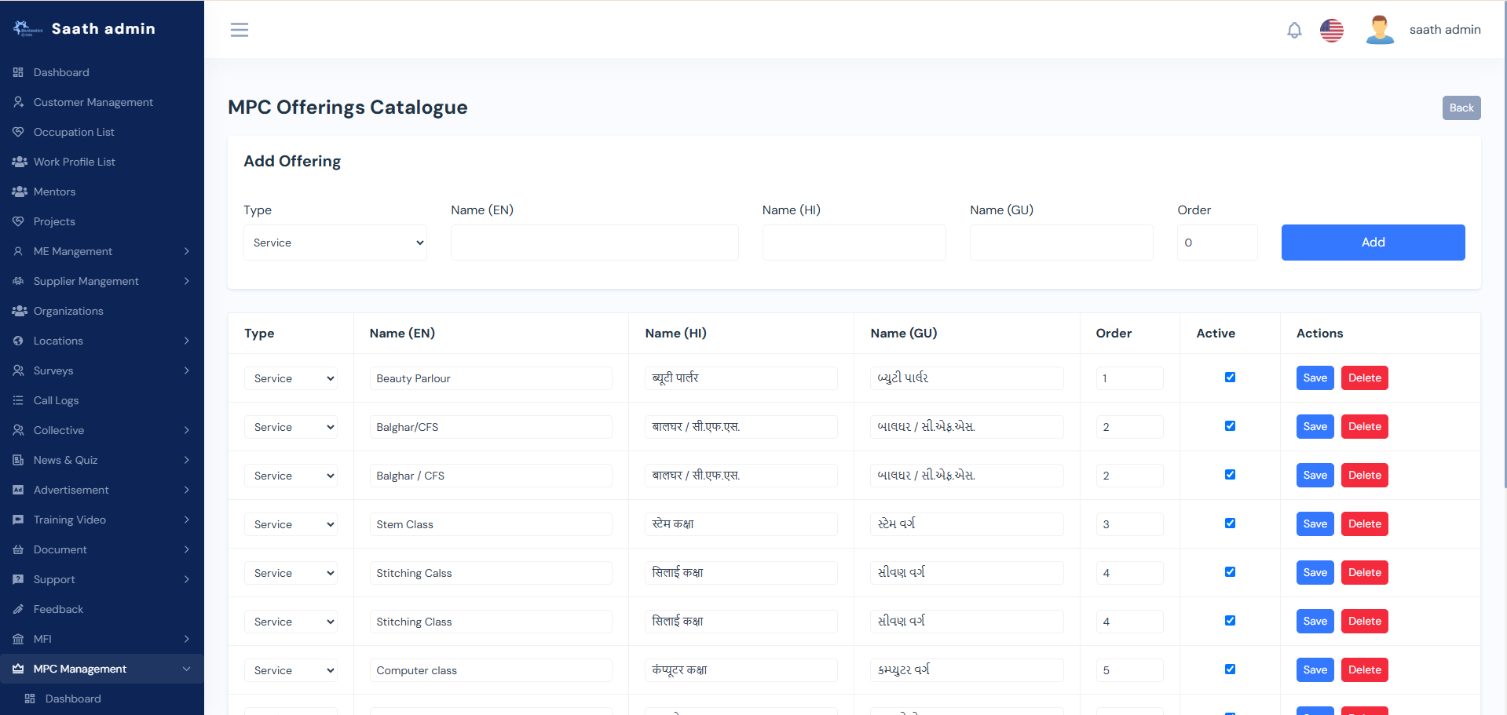Click the ME Mangement icon

point(18,251)
